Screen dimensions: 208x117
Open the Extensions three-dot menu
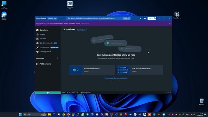tap(58, 58)
